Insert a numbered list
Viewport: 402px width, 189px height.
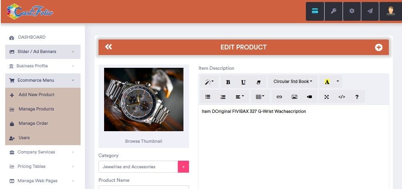[223, 96]
